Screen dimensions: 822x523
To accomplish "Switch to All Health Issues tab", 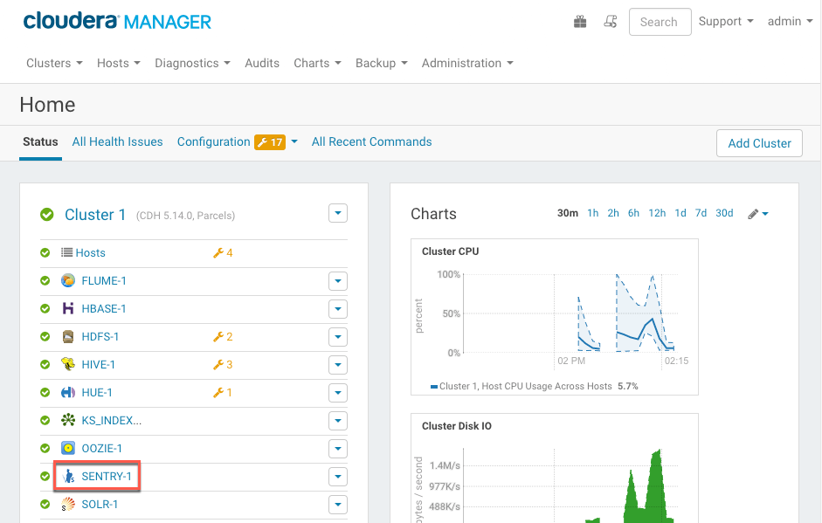I will (117, 141).
